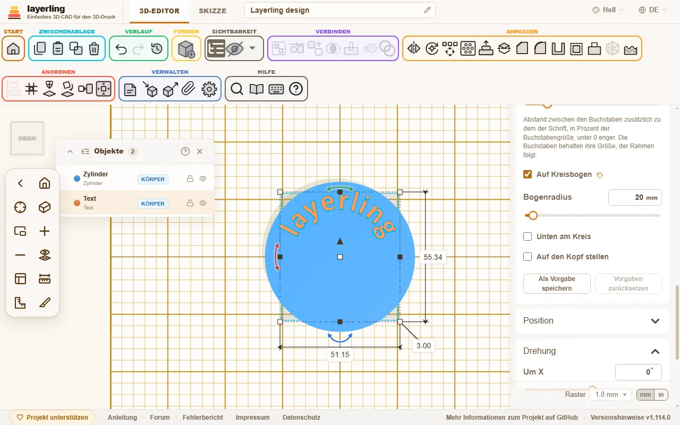Click Als Vorgabe speichern button

pos(557,284)
